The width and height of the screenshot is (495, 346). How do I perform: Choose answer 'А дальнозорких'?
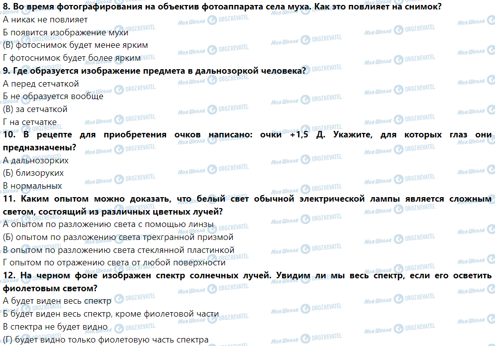(35, 160)
